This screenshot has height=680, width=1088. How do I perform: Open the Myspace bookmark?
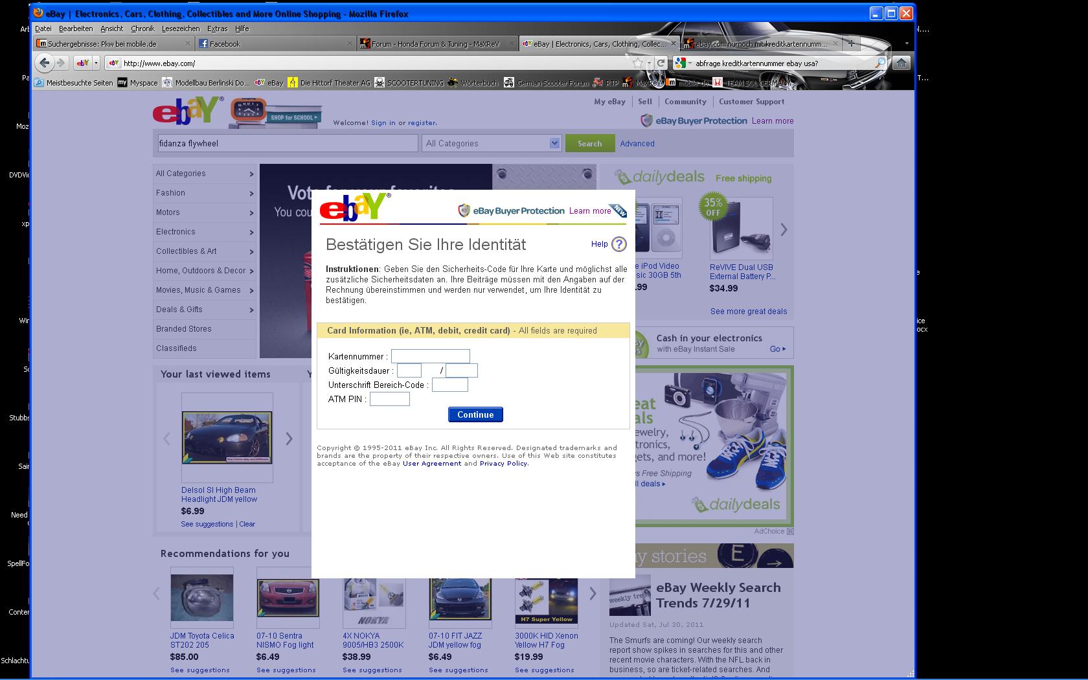point(138,83)
